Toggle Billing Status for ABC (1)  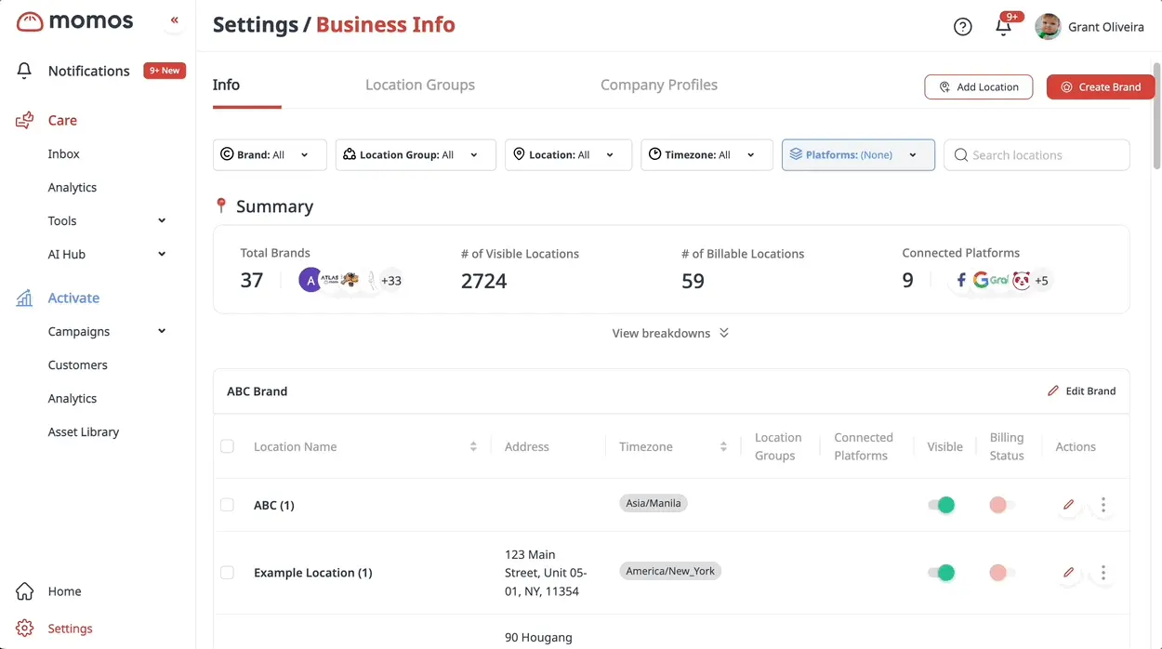point(1002,505)
